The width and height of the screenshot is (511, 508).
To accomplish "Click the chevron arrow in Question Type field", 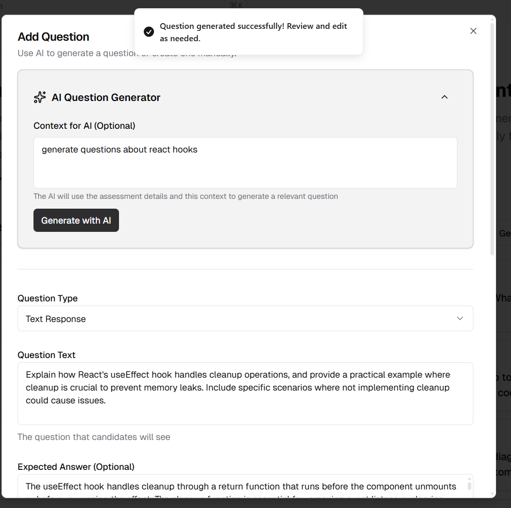I will [x=460, y=318].
